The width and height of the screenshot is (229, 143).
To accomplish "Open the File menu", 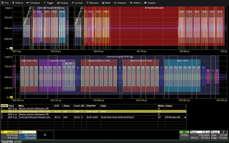I will point(5,3).
